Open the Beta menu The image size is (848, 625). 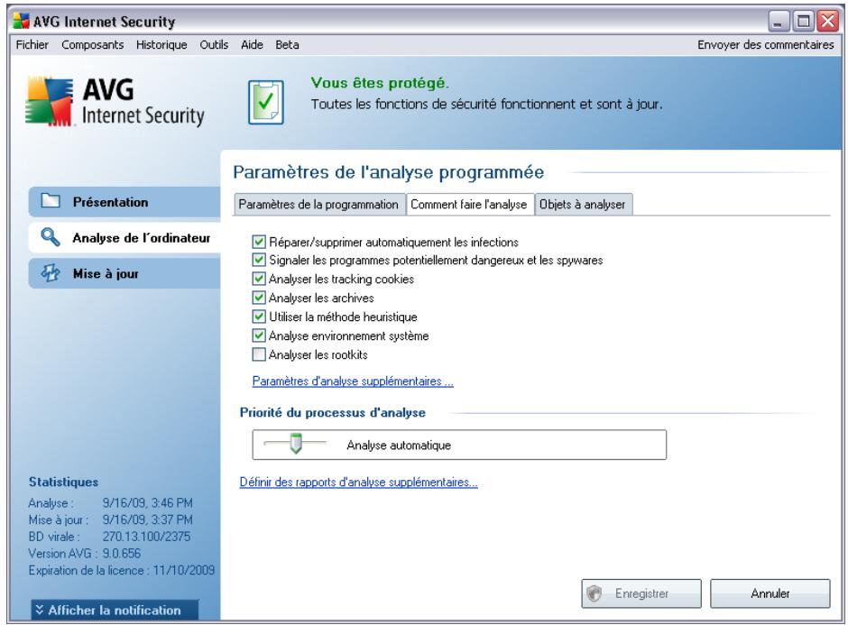(287, 44)
